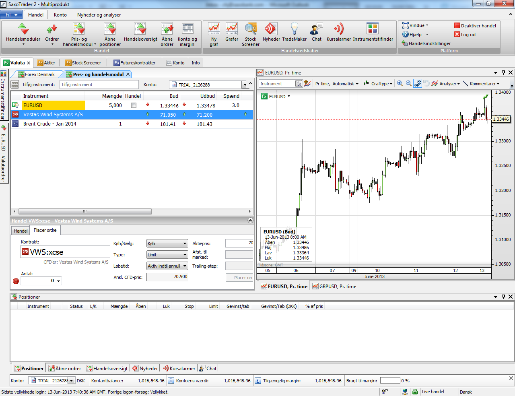Open the Aktier workspace tab
515x396 pixels.
(x=47, y=63)
